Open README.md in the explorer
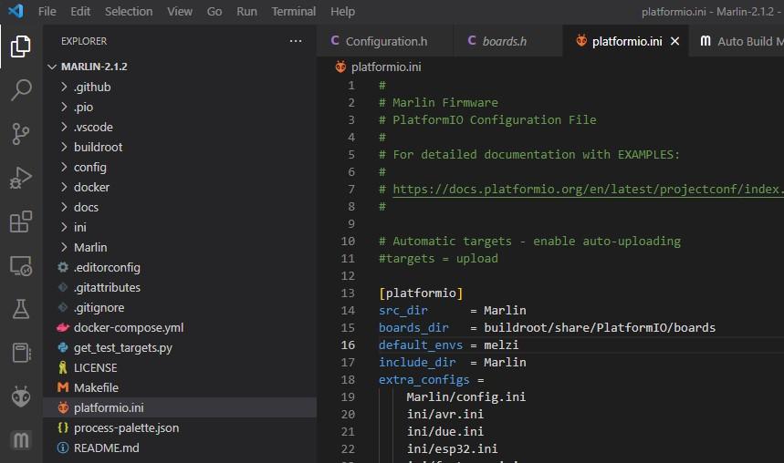The image size is (784, 463). (x=106, y=448)
